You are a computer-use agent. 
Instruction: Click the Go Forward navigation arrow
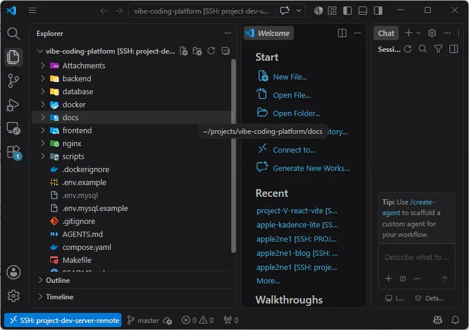tap(119, 11)
